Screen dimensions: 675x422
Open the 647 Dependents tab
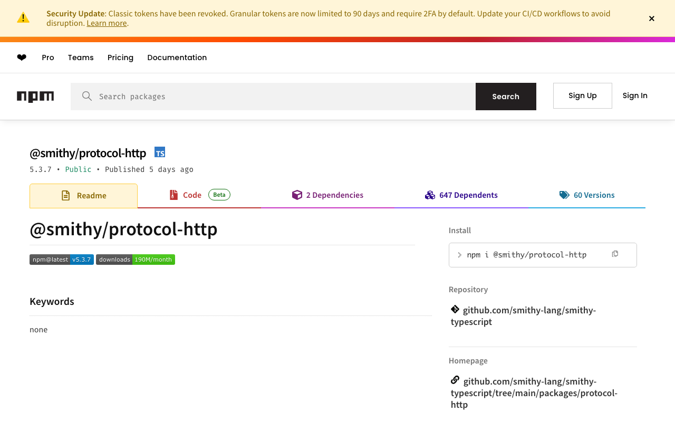coord(461,195)
